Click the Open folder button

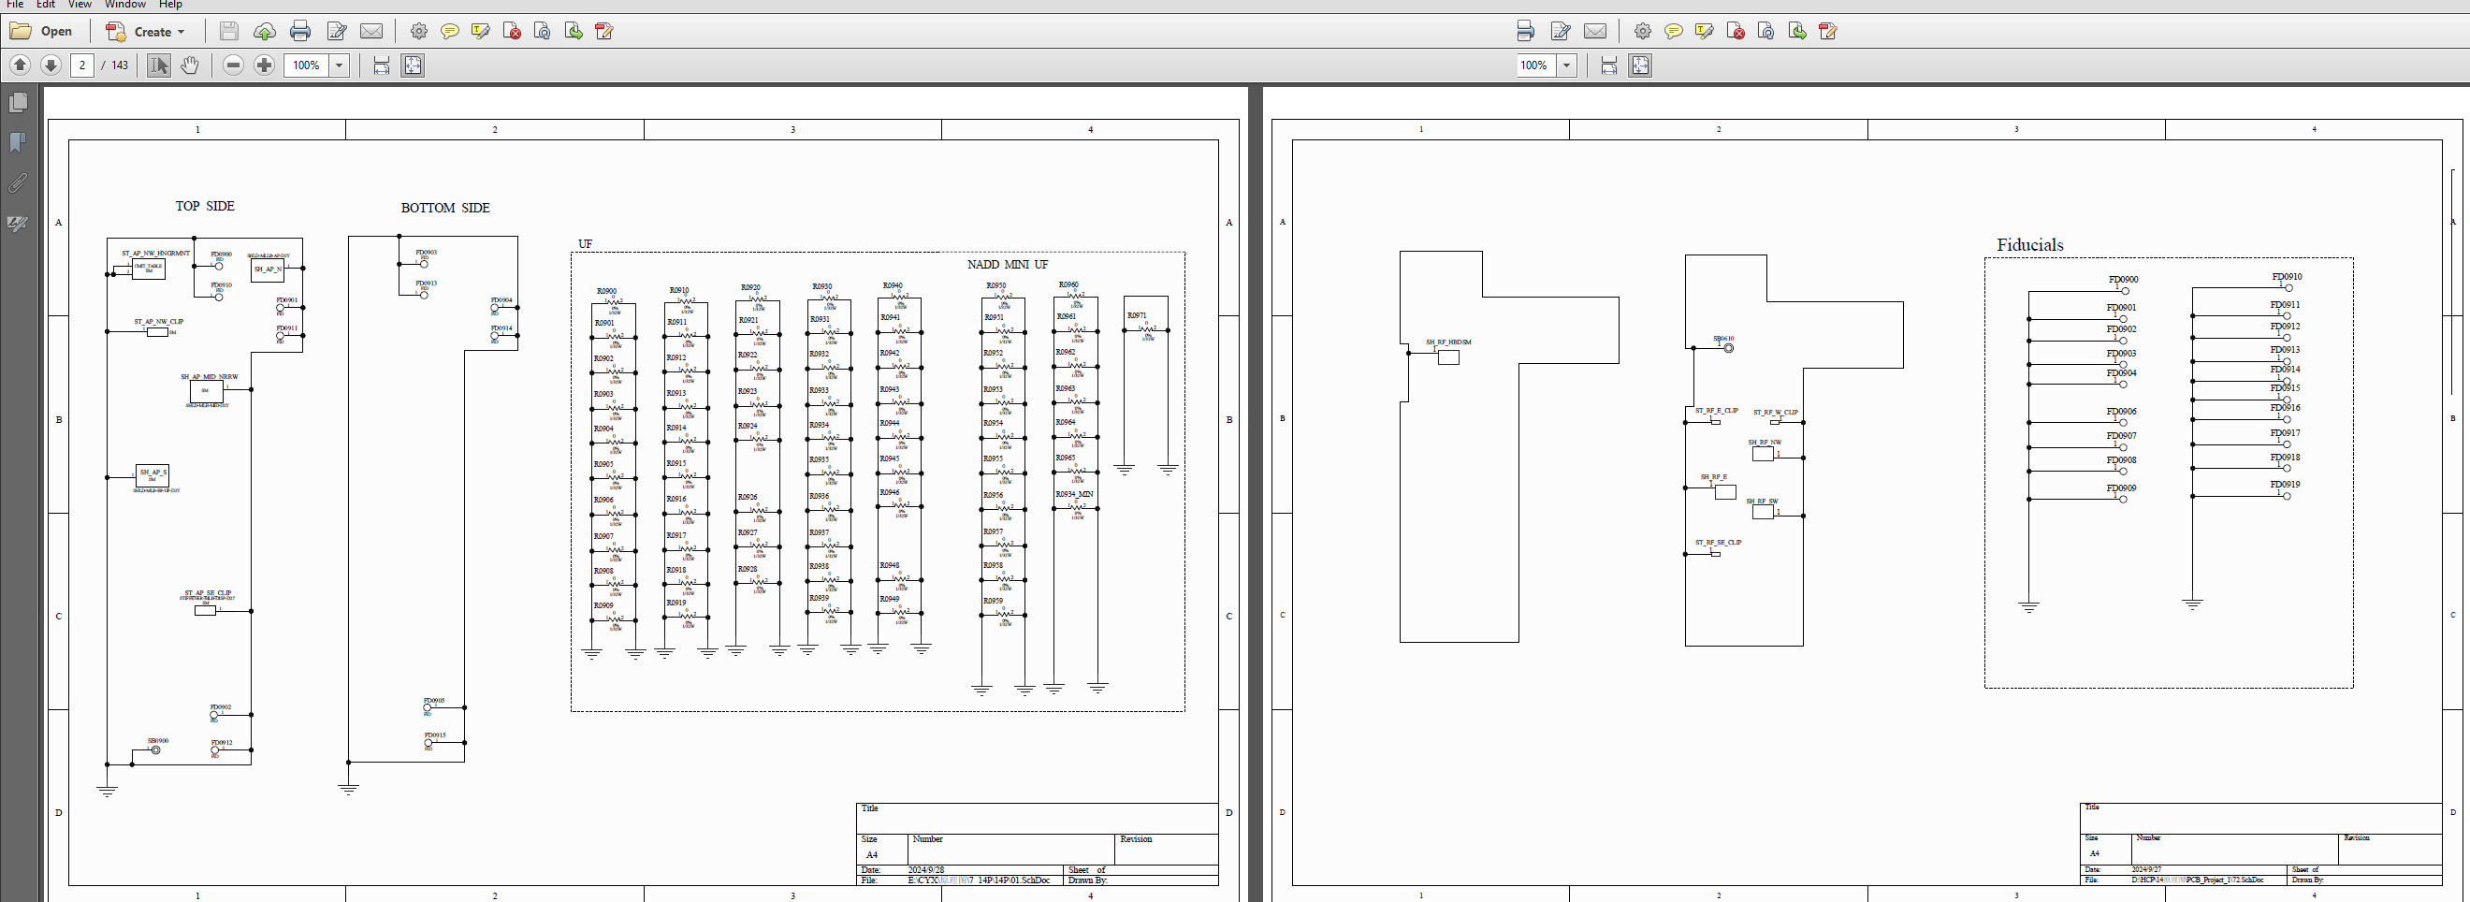point(41,32)
